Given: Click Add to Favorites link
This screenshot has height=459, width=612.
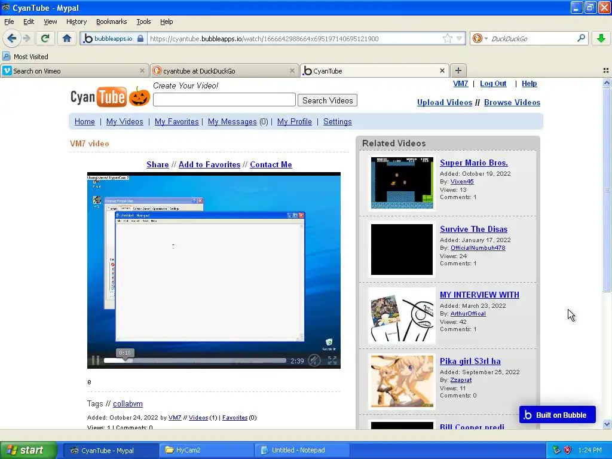Looking at the screenshot, I should pos(209,164).
